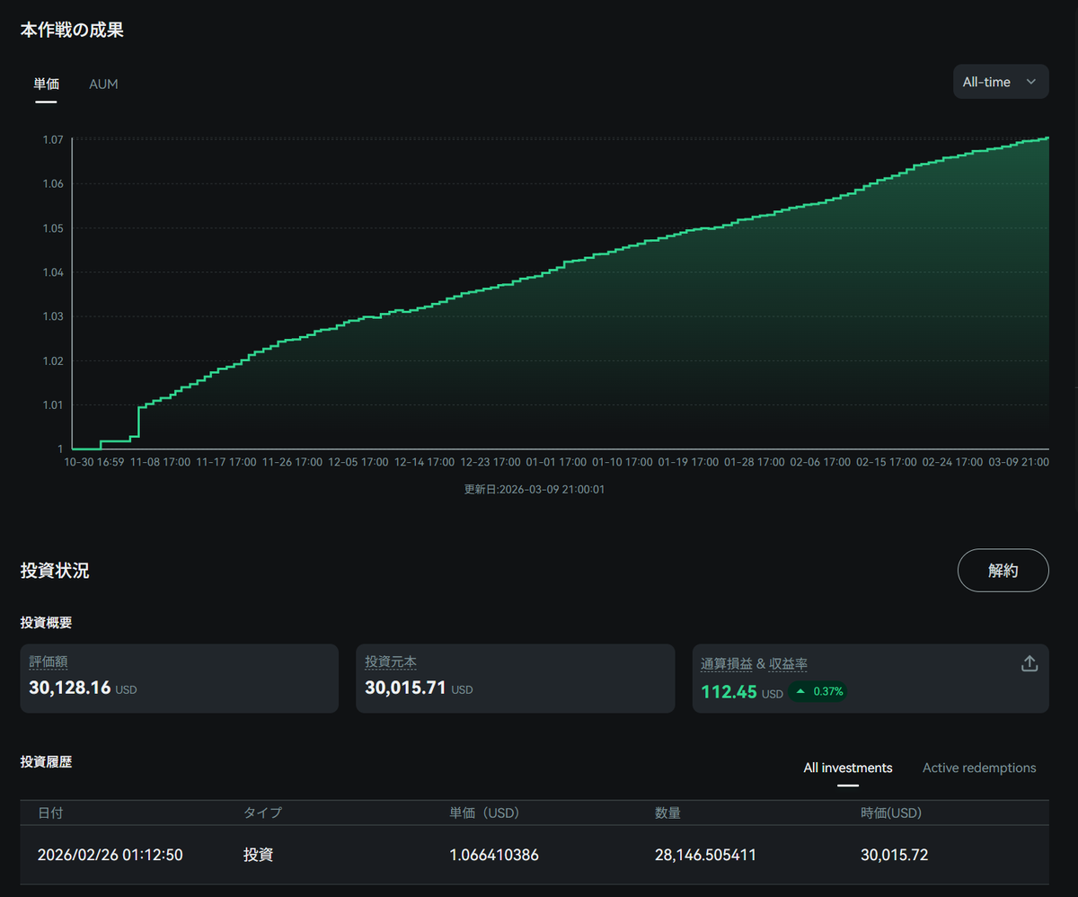Click the 更新日:2026-03-09 21:00:01 timestamp

(x=535, y=489)
